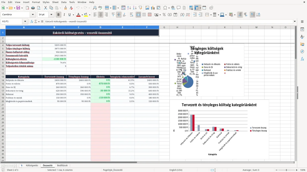Open the Format menu
Screen dimensions: 307x172
tap(36, 2)
